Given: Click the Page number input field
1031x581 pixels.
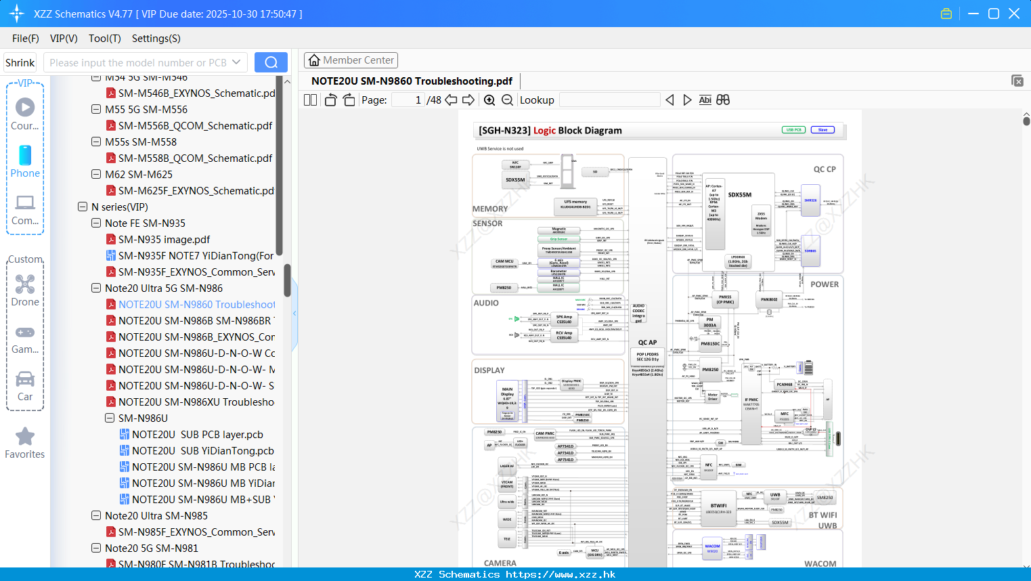Looking at the screenshot, I should 408,100.
